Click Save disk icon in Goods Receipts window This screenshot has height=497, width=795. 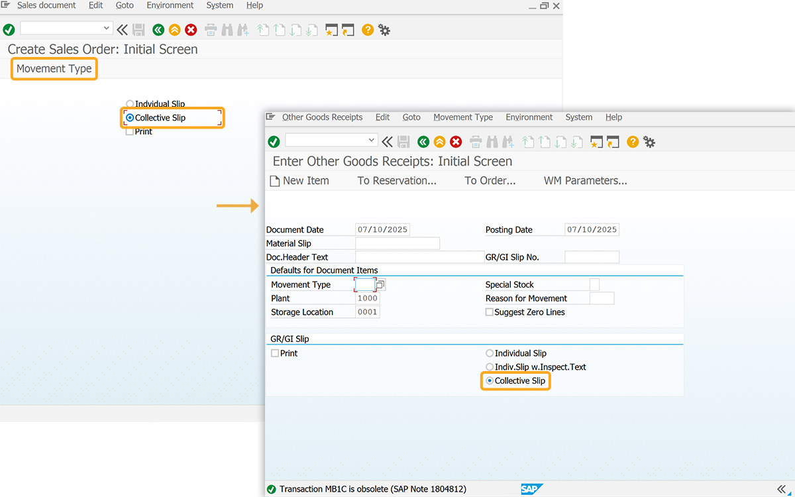(x=403, y=142)
